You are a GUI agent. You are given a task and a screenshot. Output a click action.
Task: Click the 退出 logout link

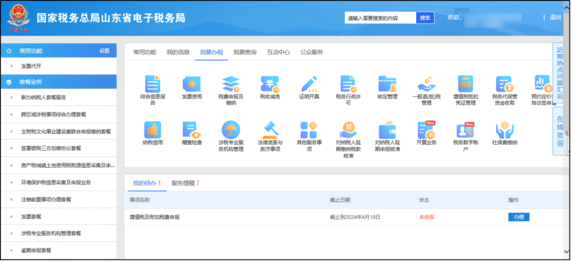point(556,17)
